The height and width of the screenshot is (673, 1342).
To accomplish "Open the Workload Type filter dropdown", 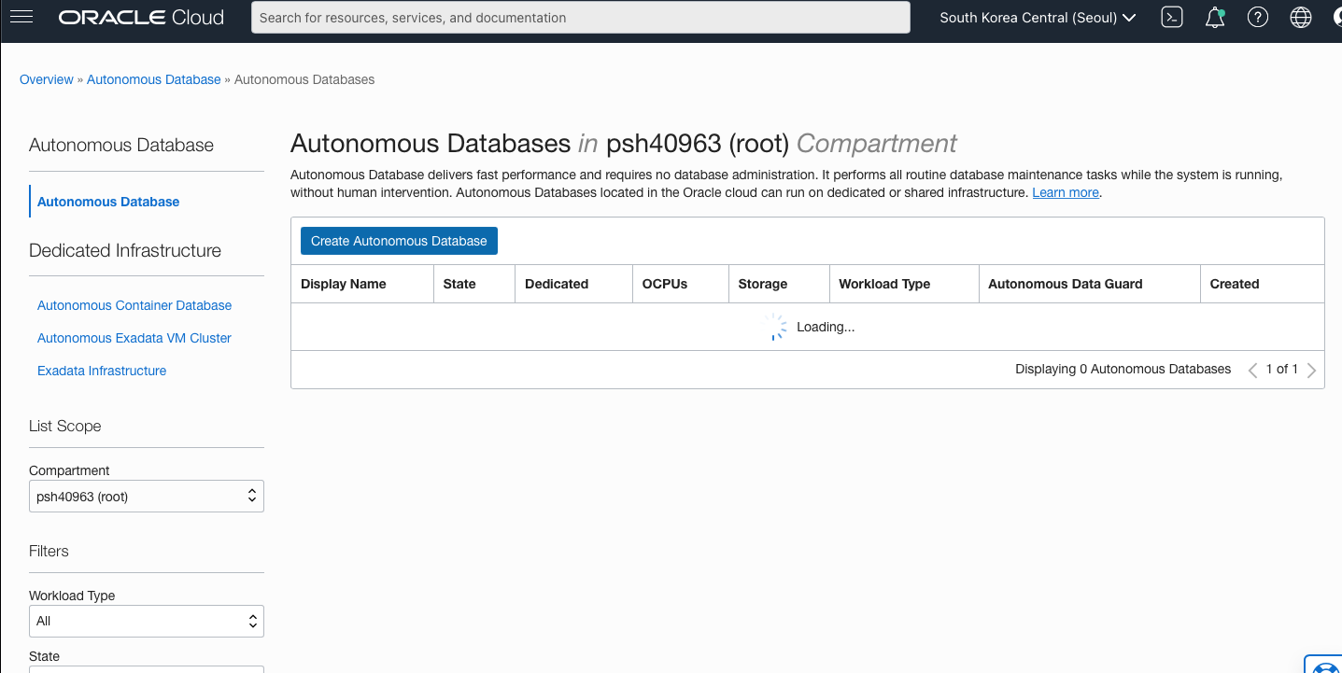I will (147, 621).
